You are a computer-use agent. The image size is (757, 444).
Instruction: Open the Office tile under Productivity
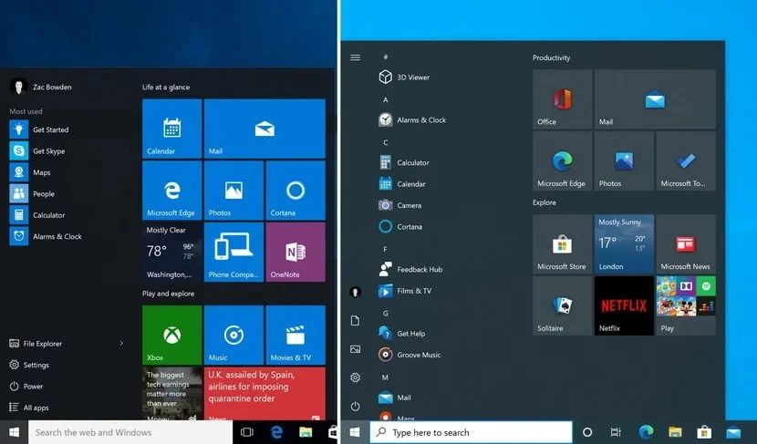point(563,99)
